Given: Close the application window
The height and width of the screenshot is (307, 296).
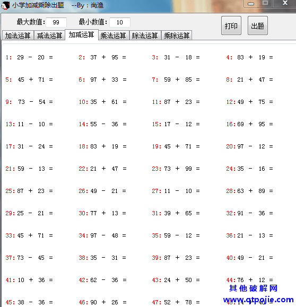Looking at the screenshot, I should pyautogui.click(x=285, y=3).
